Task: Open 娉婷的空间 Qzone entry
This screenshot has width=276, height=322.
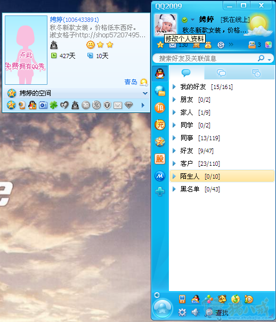Action: pos(35,93)
